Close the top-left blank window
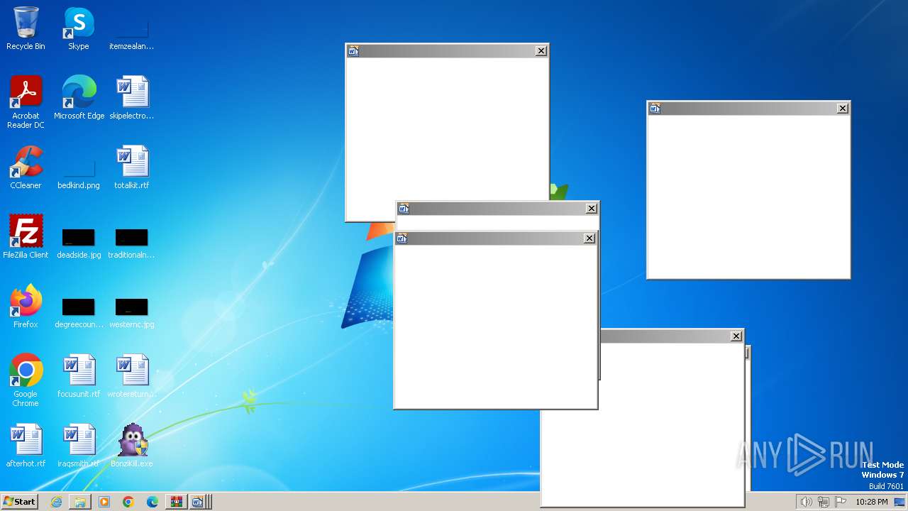Viewport: 908px width, 511px height. coord(541,50)
